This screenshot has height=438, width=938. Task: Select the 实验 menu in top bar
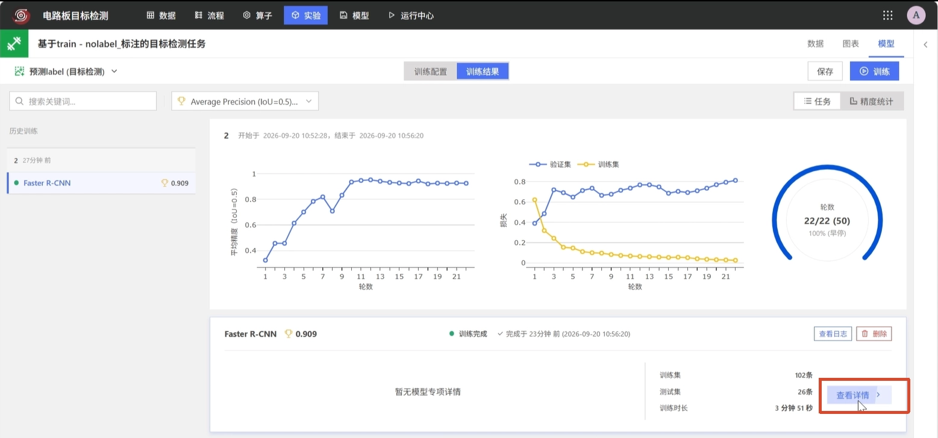click(305, 16)
